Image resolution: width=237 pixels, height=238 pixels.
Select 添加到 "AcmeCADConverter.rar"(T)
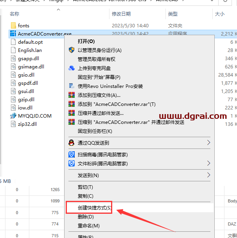[x=117, y=104]
